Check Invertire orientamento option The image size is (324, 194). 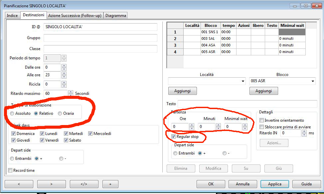click(262, 120)
